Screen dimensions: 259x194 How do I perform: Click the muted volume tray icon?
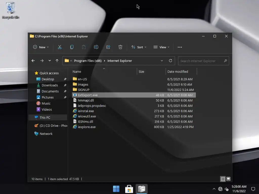(227, 189)
